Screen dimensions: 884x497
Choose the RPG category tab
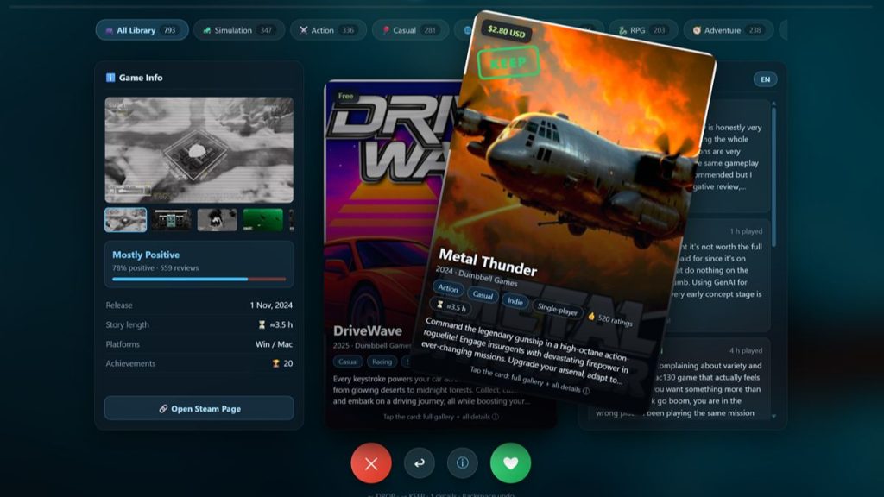coord(643,30)
